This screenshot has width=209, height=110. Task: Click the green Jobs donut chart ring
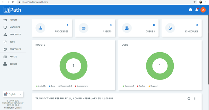click(x=149, y=66)
